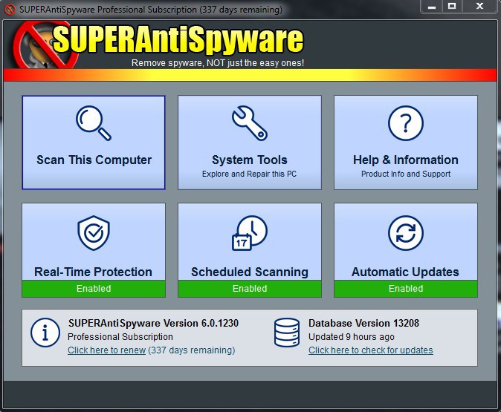The width and height of the screenshot is (501, 412).
Task: Click 'Explore and Repair this PC' subtitle
Action: (249, 174)
